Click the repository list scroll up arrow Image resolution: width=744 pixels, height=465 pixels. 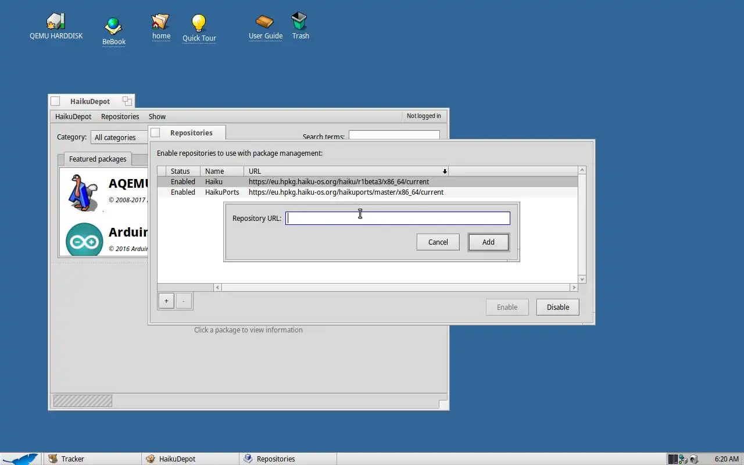coord(582,170)
